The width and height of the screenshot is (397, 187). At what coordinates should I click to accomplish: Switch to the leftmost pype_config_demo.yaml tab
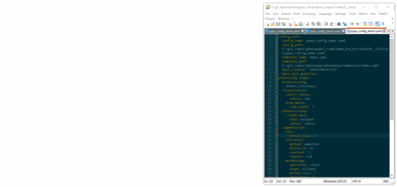(284, 31)
